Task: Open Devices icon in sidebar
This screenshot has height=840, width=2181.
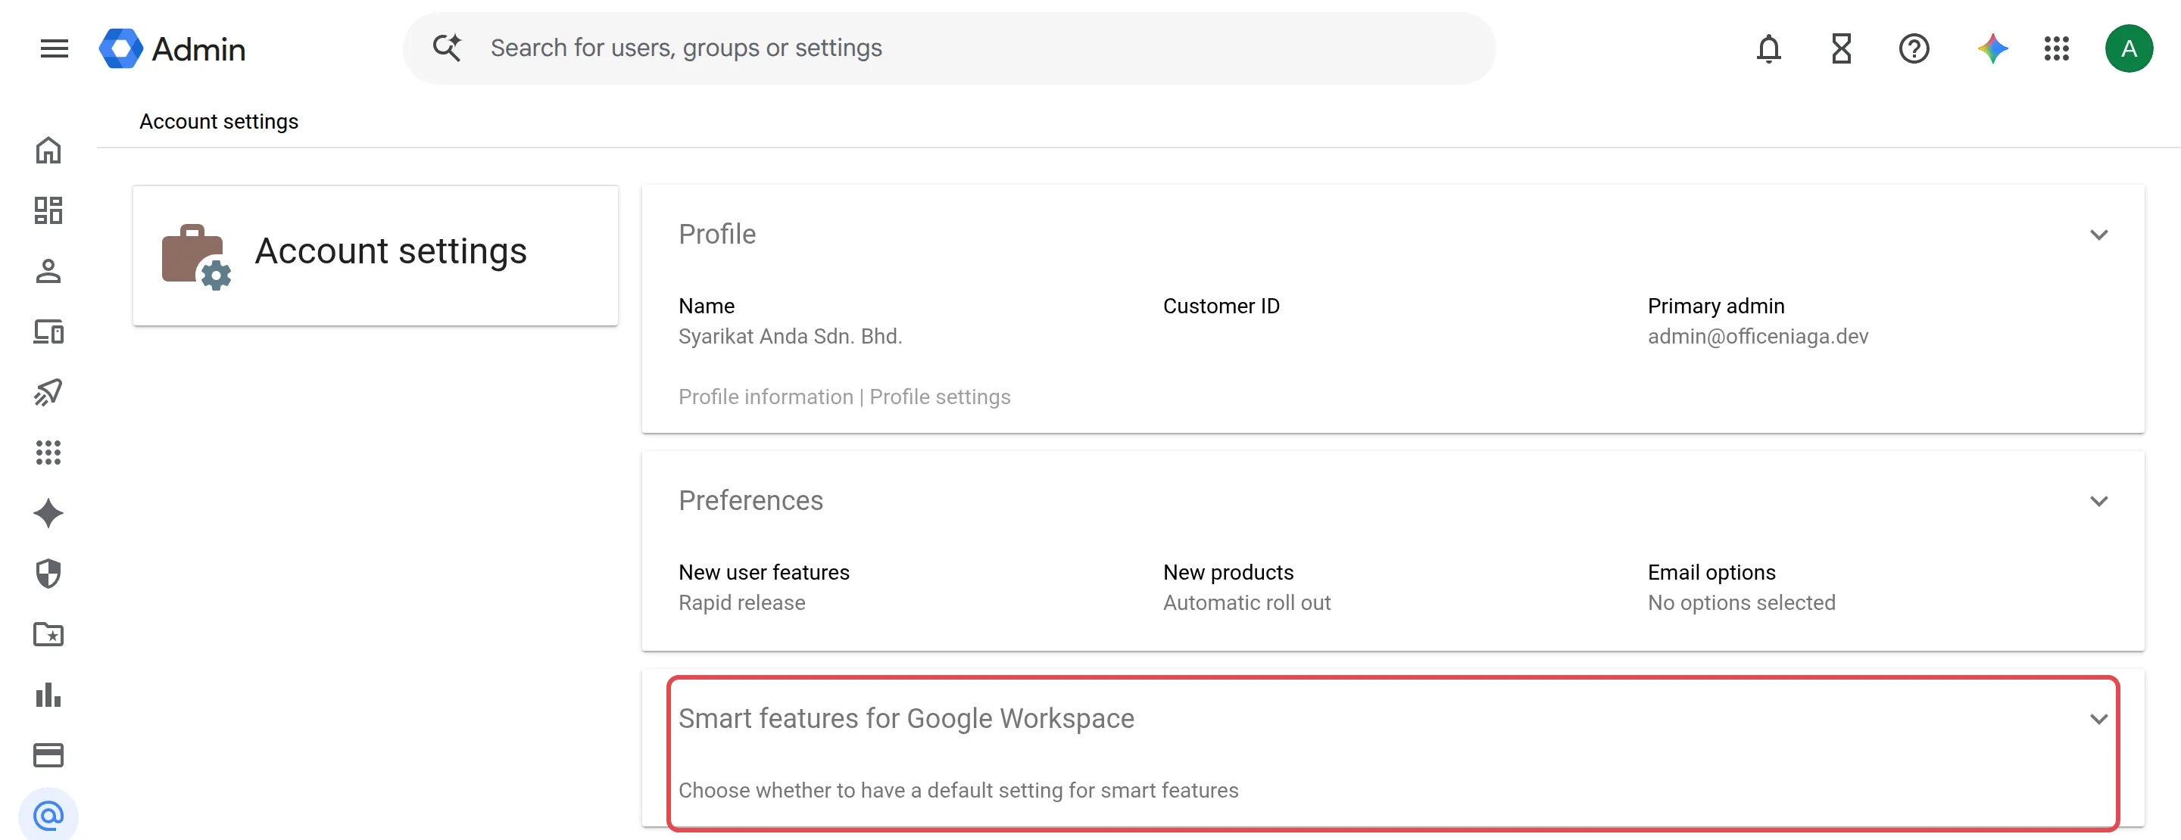Action: [48, 331]
